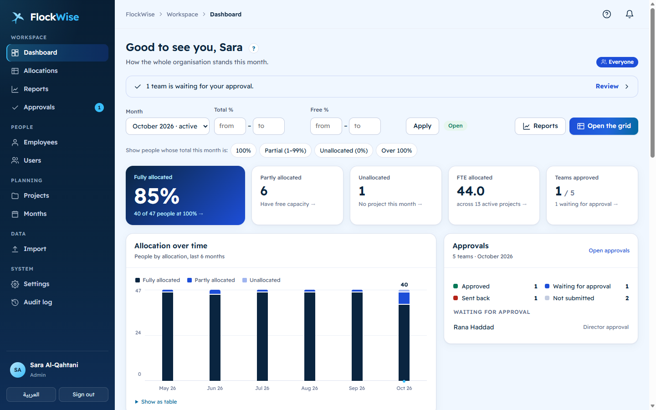Click the chevron next to Review
The width and height of the screenshot is (656, 410).
pyautogui.click(x=627, y=87)
